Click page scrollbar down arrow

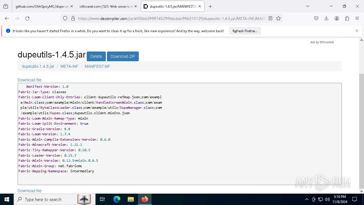coord(361,191)
